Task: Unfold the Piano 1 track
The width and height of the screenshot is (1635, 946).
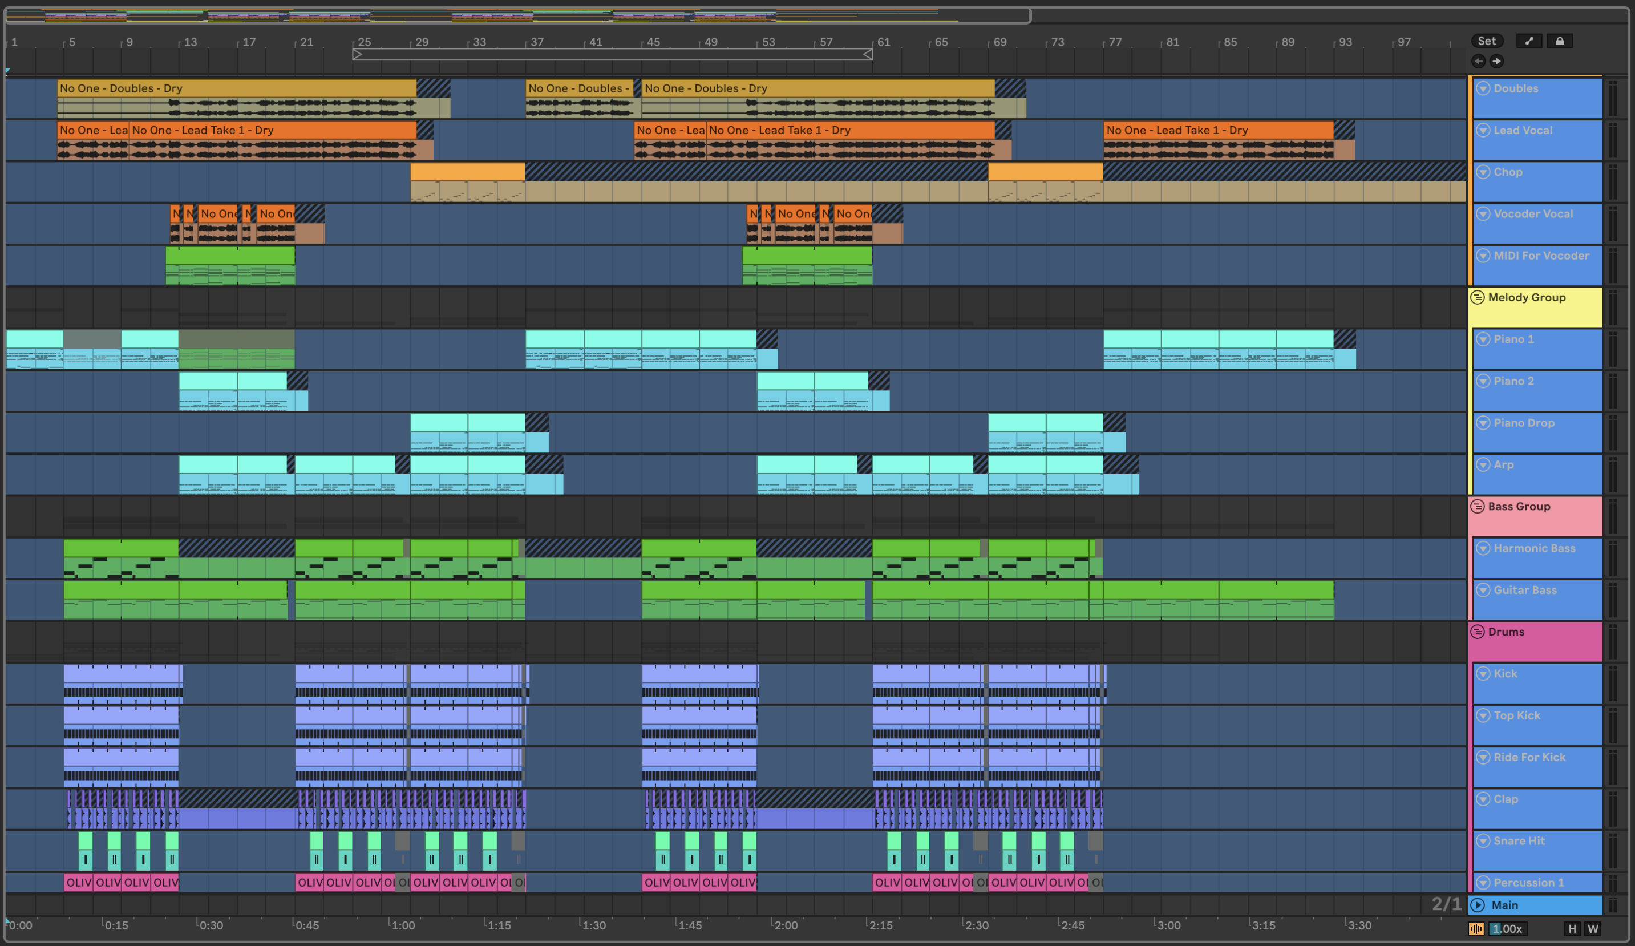Action: click(1483, 339)
